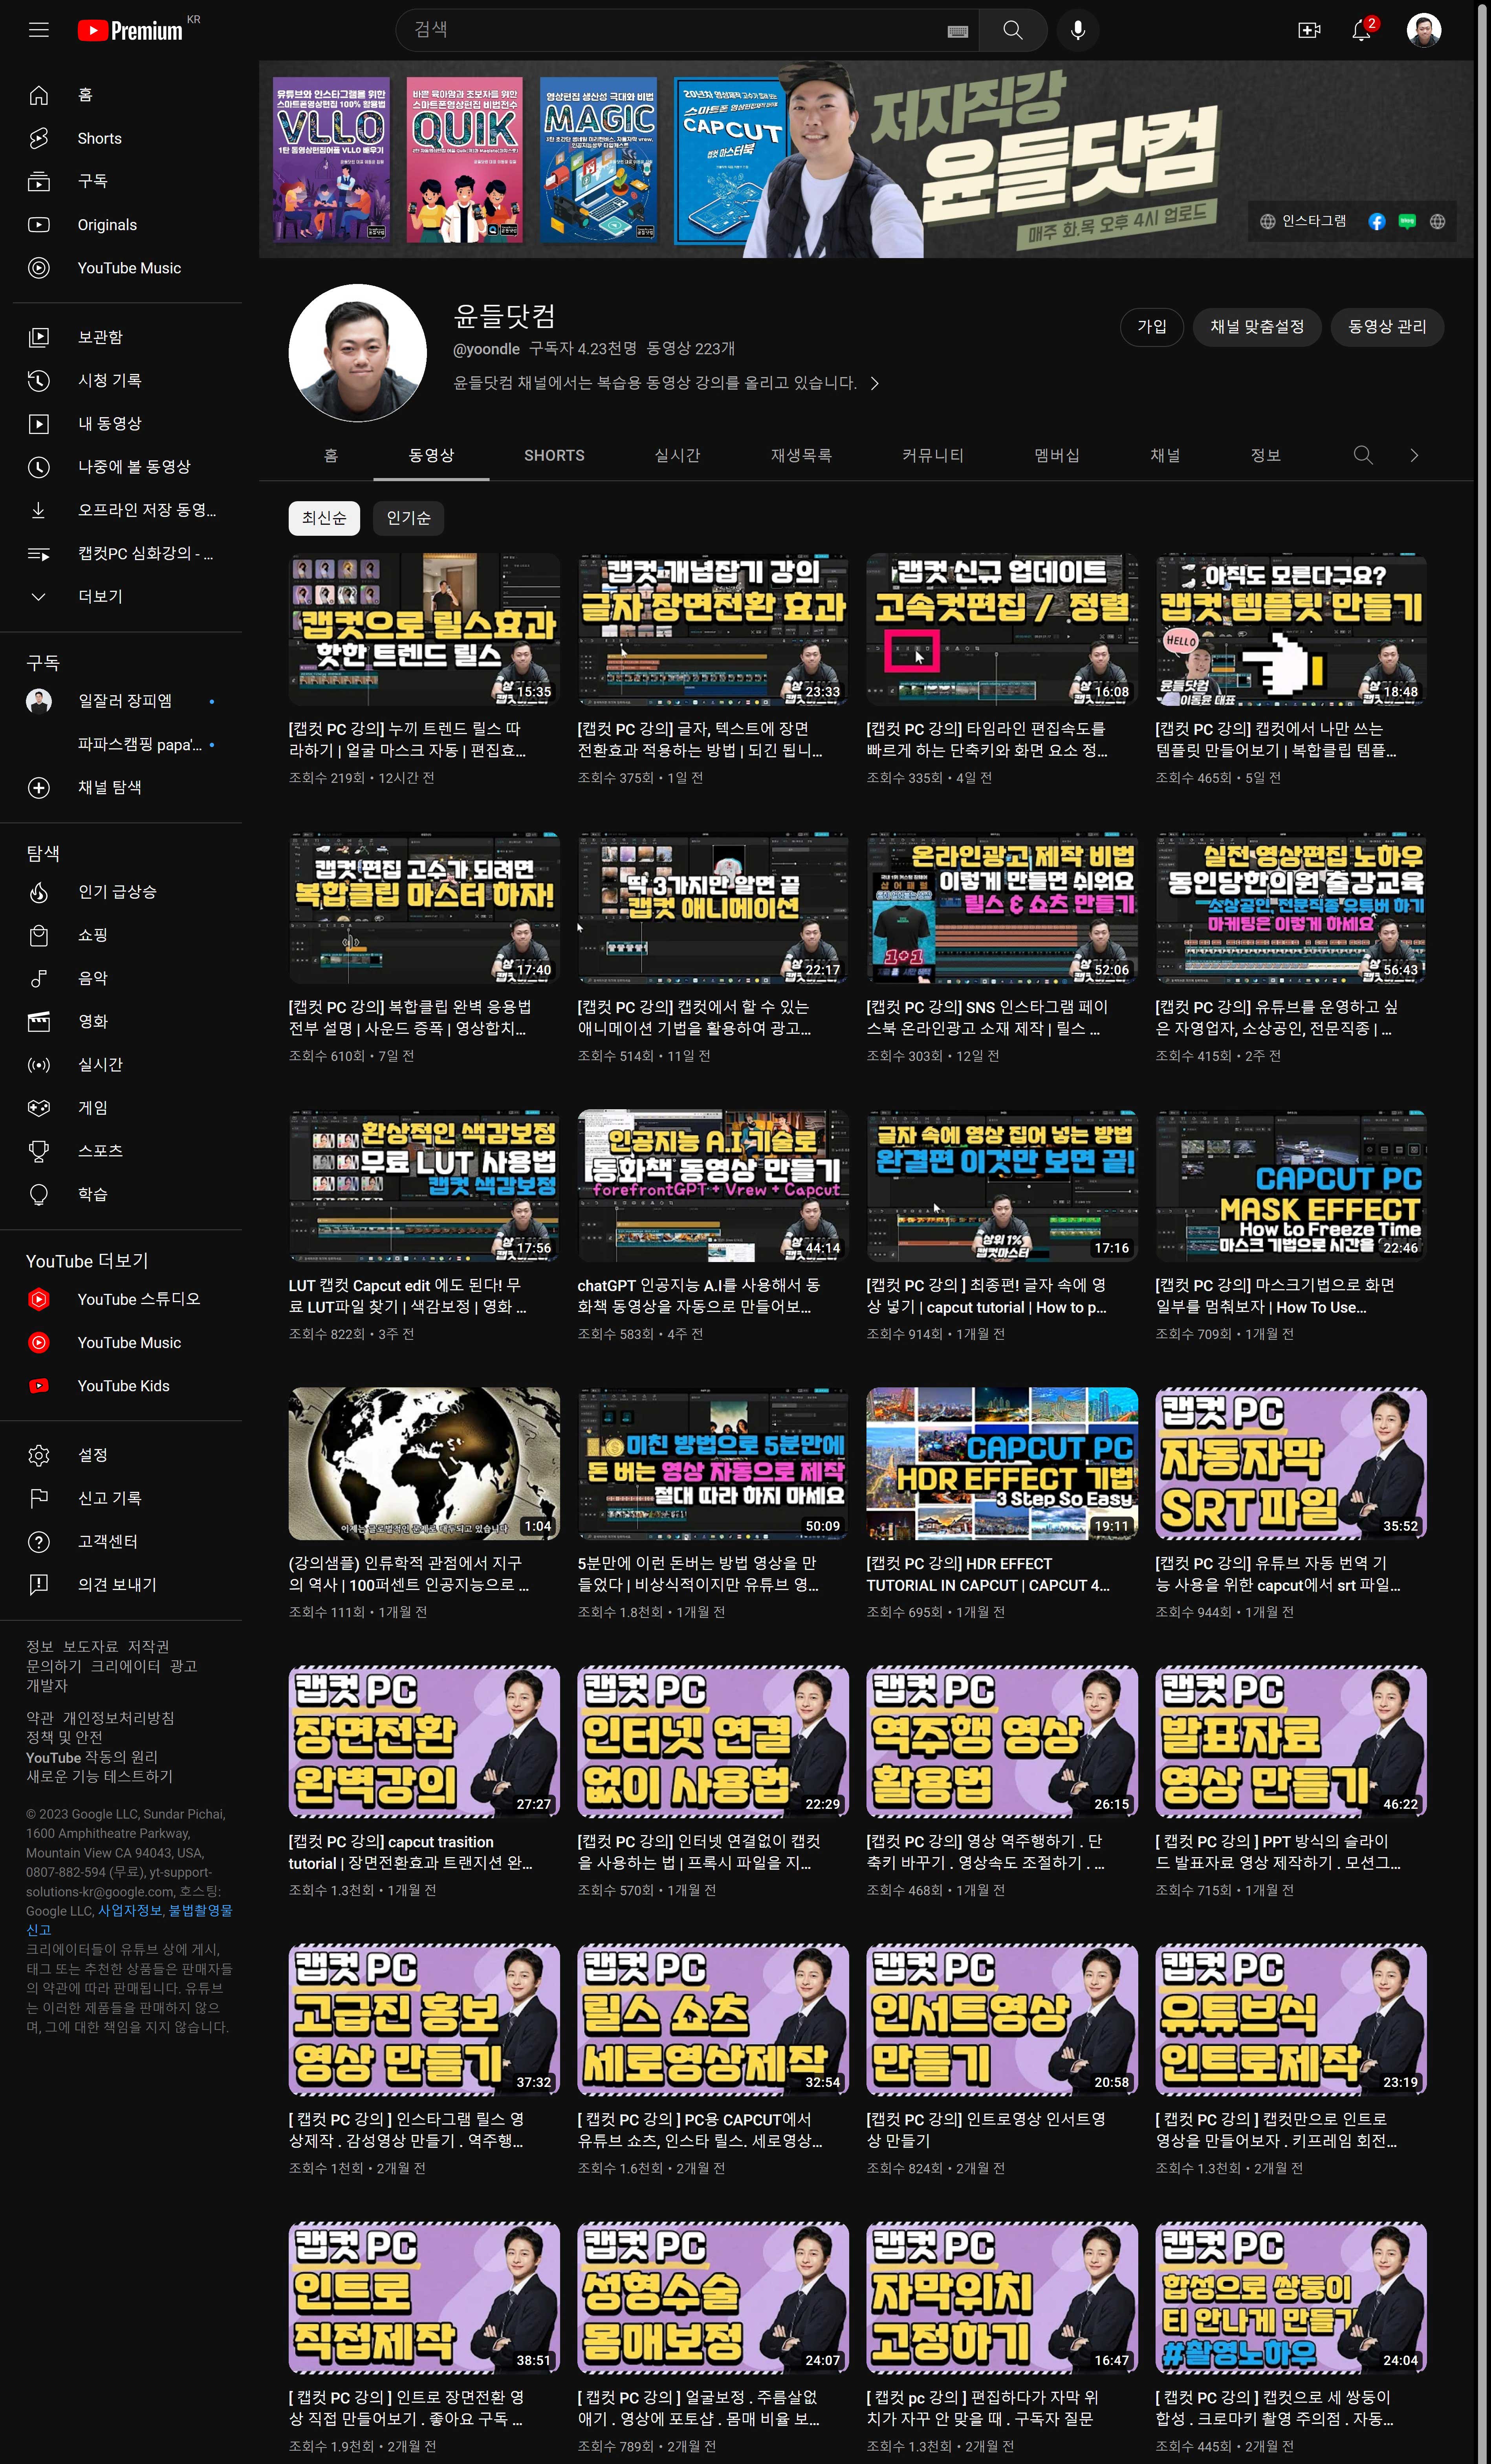Click 동영상 관리 button

pos(1386,326)
